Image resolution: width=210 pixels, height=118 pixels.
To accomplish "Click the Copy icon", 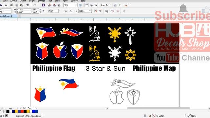I will tap(17, 5).
